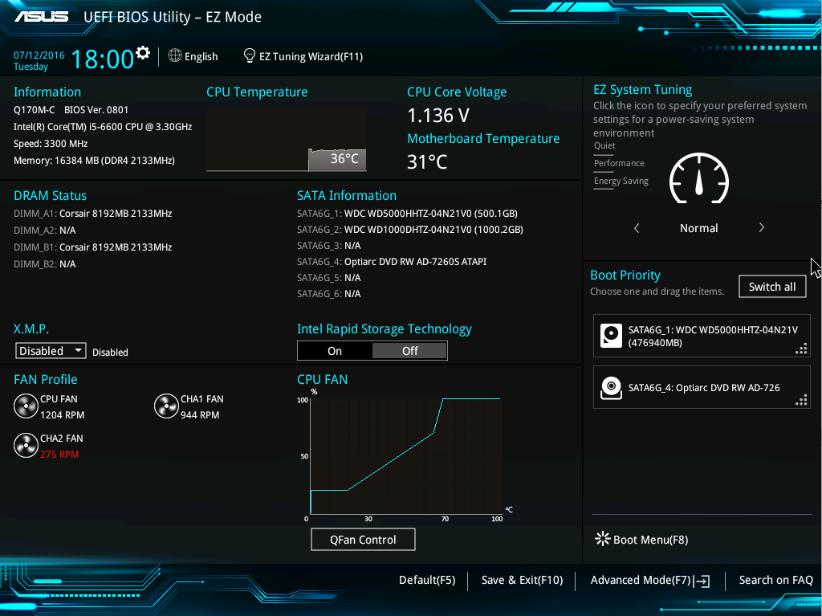Screen dimensions: 822x616
Task: Set Intel Rapid Storage Technology to Off
Action: click(x=409, y=350)
